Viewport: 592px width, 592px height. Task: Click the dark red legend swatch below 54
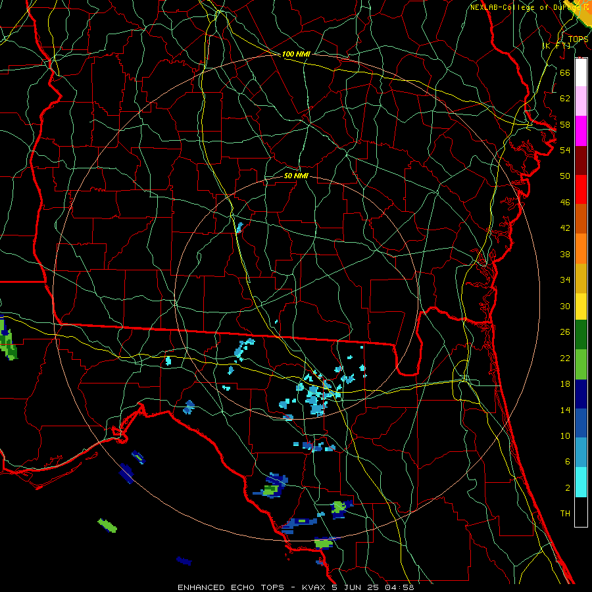click(581, 160)
